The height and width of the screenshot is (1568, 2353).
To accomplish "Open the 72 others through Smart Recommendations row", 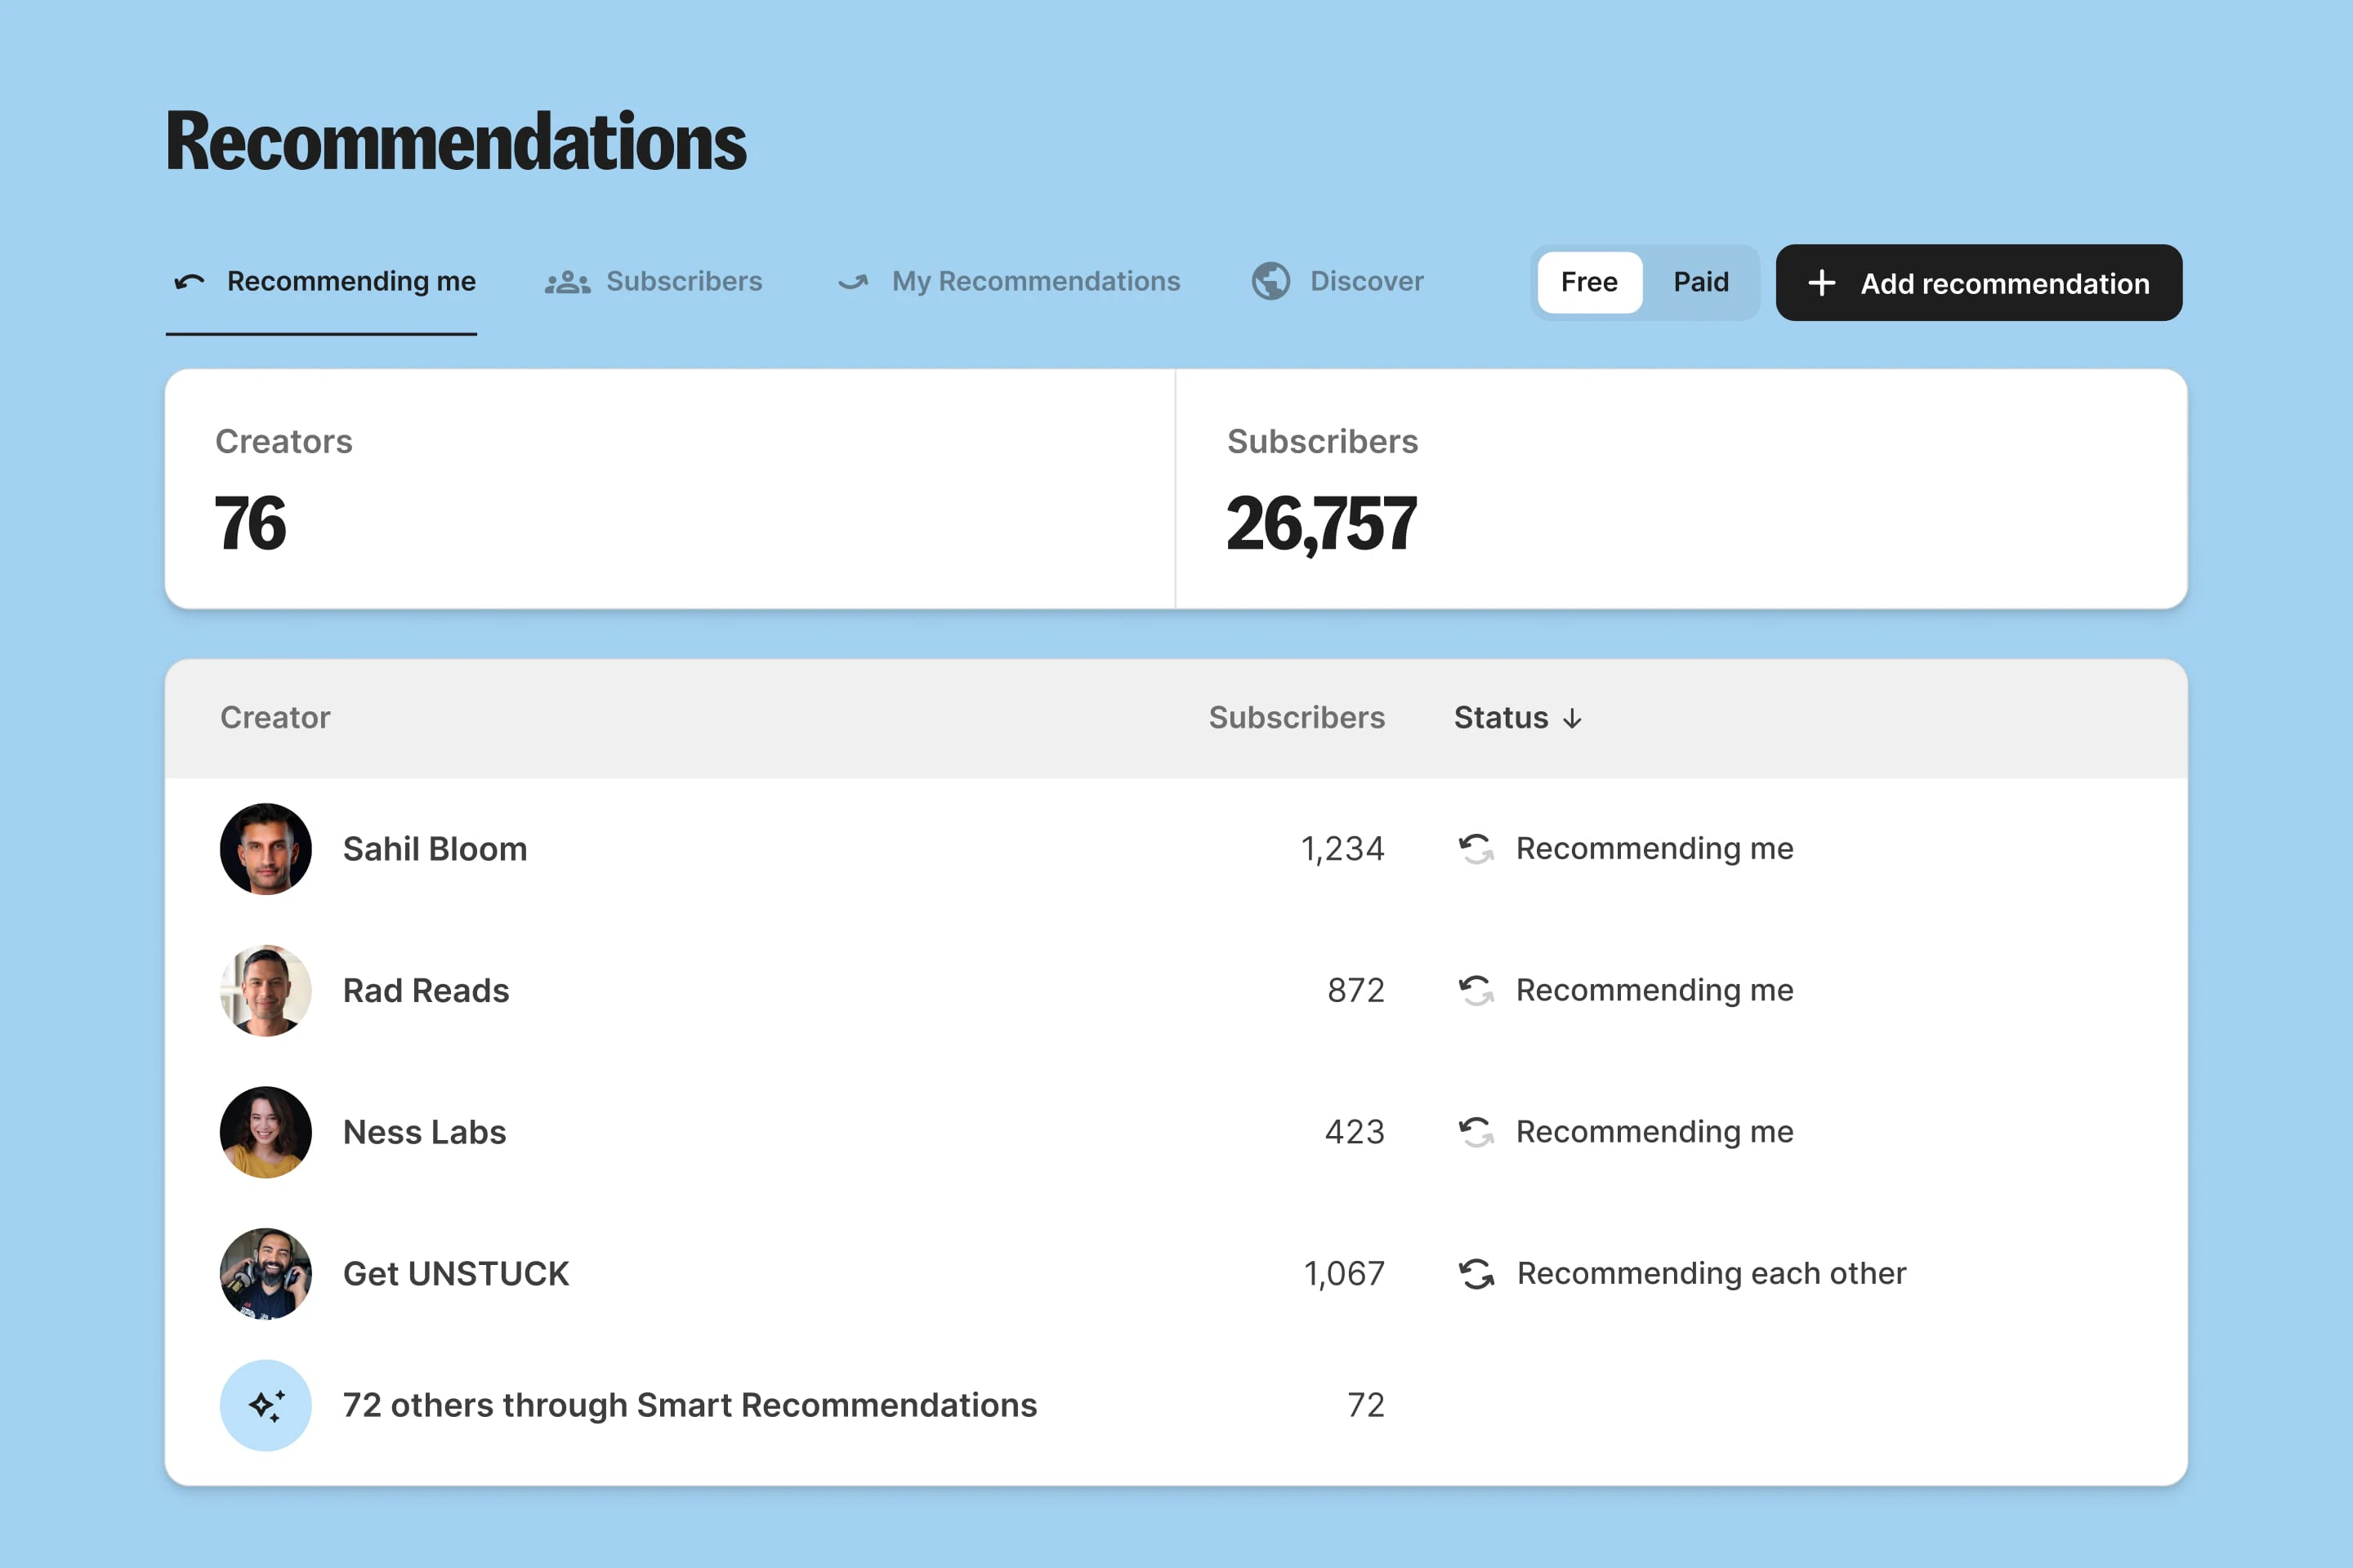I will [x=690, y=1405].
